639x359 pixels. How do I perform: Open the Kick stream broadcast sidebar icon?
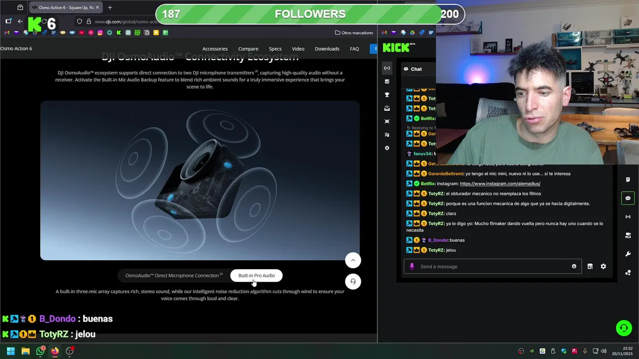[x=387, y=68]
